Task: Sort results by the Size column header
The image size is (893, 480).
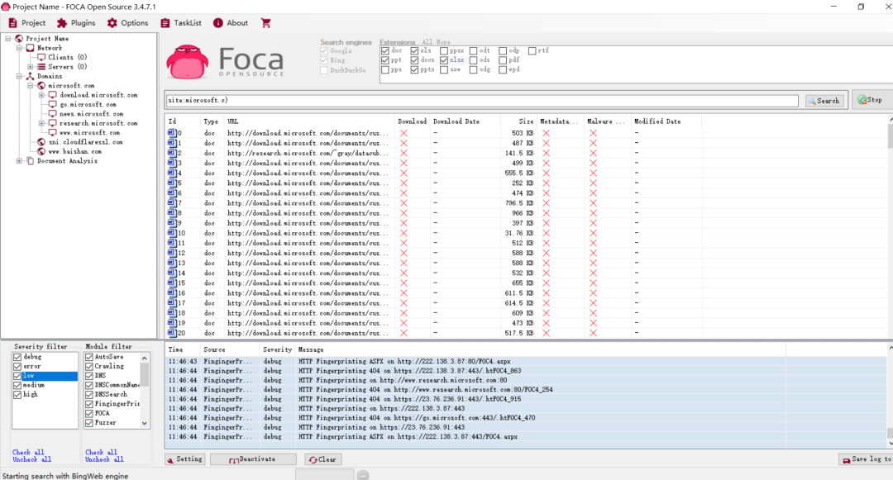Action: click(518, 121)
